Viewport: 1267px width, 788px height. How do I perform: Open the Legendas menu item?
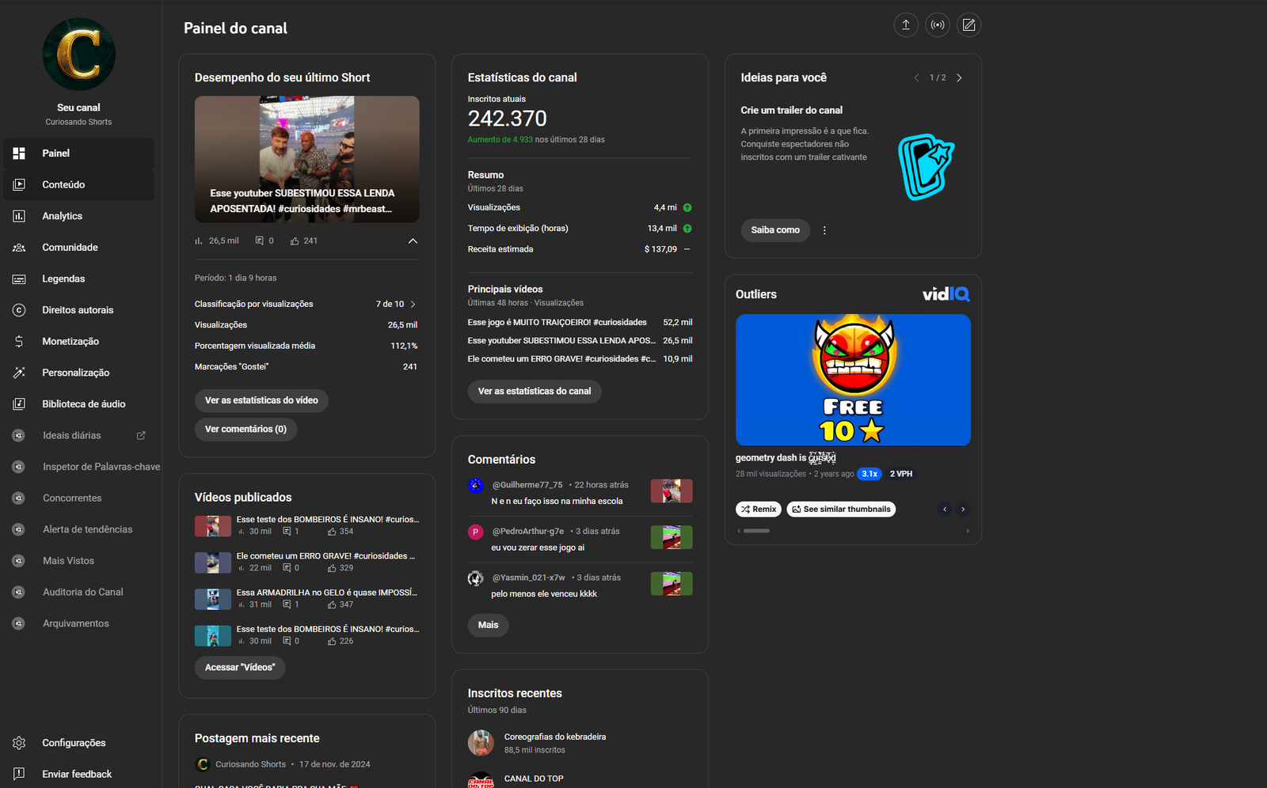pyautogui.click(x=79, y=278)
